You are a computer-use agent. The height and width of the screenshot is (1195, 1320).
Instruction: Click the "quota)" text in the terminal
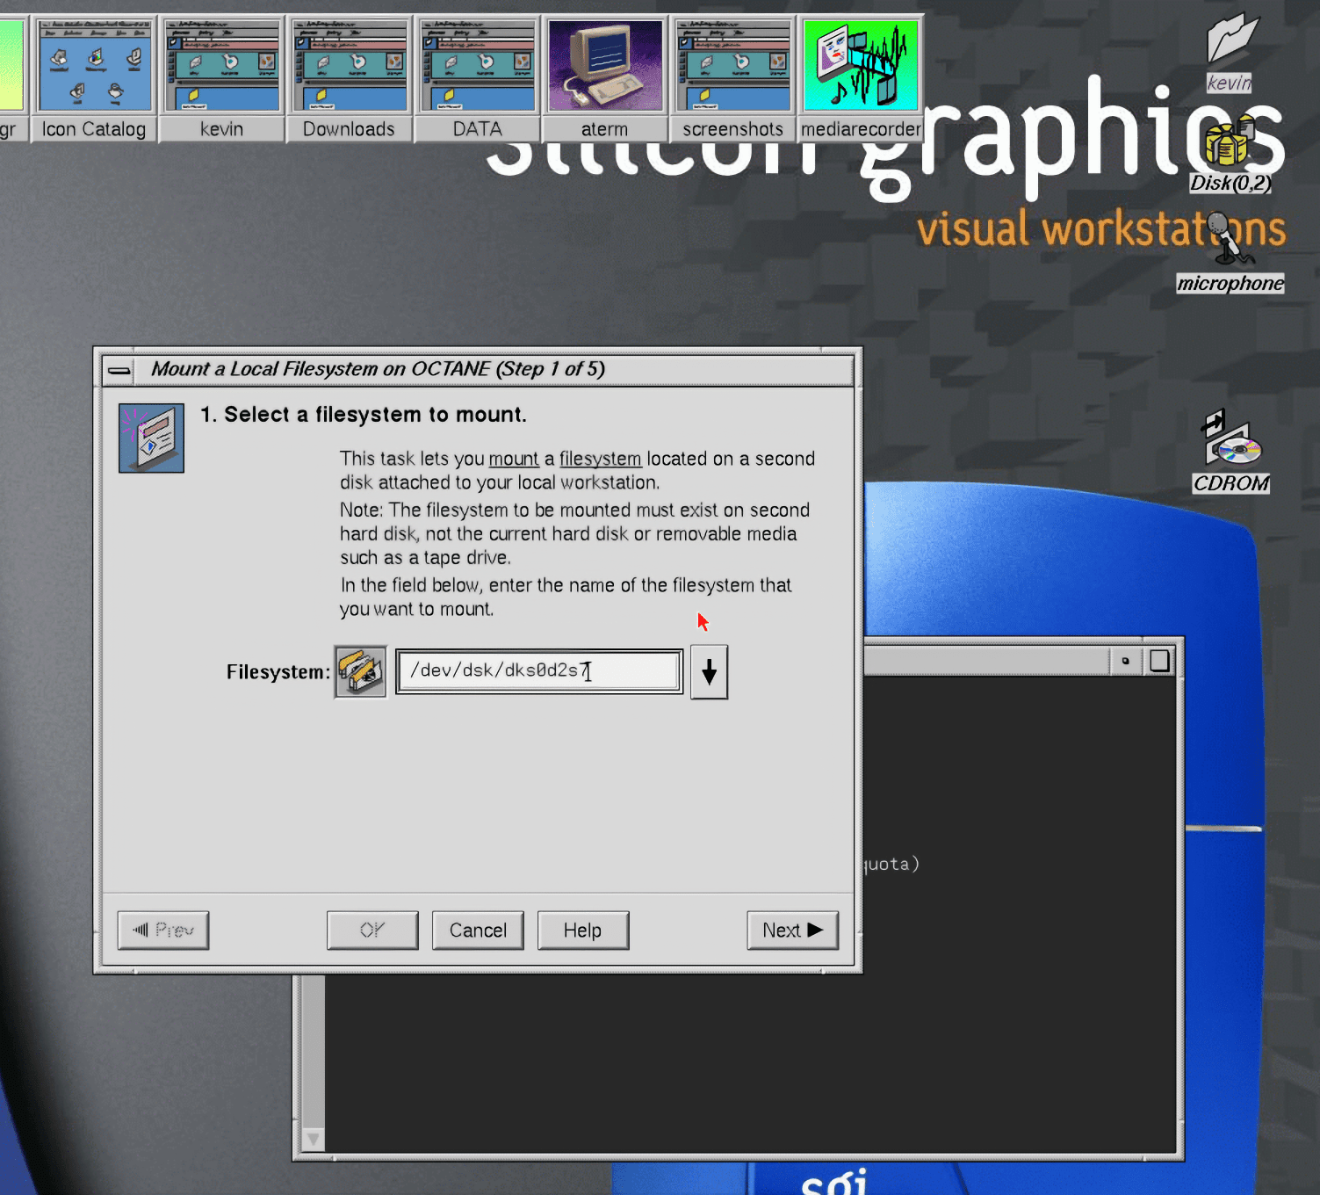[891, 864]
